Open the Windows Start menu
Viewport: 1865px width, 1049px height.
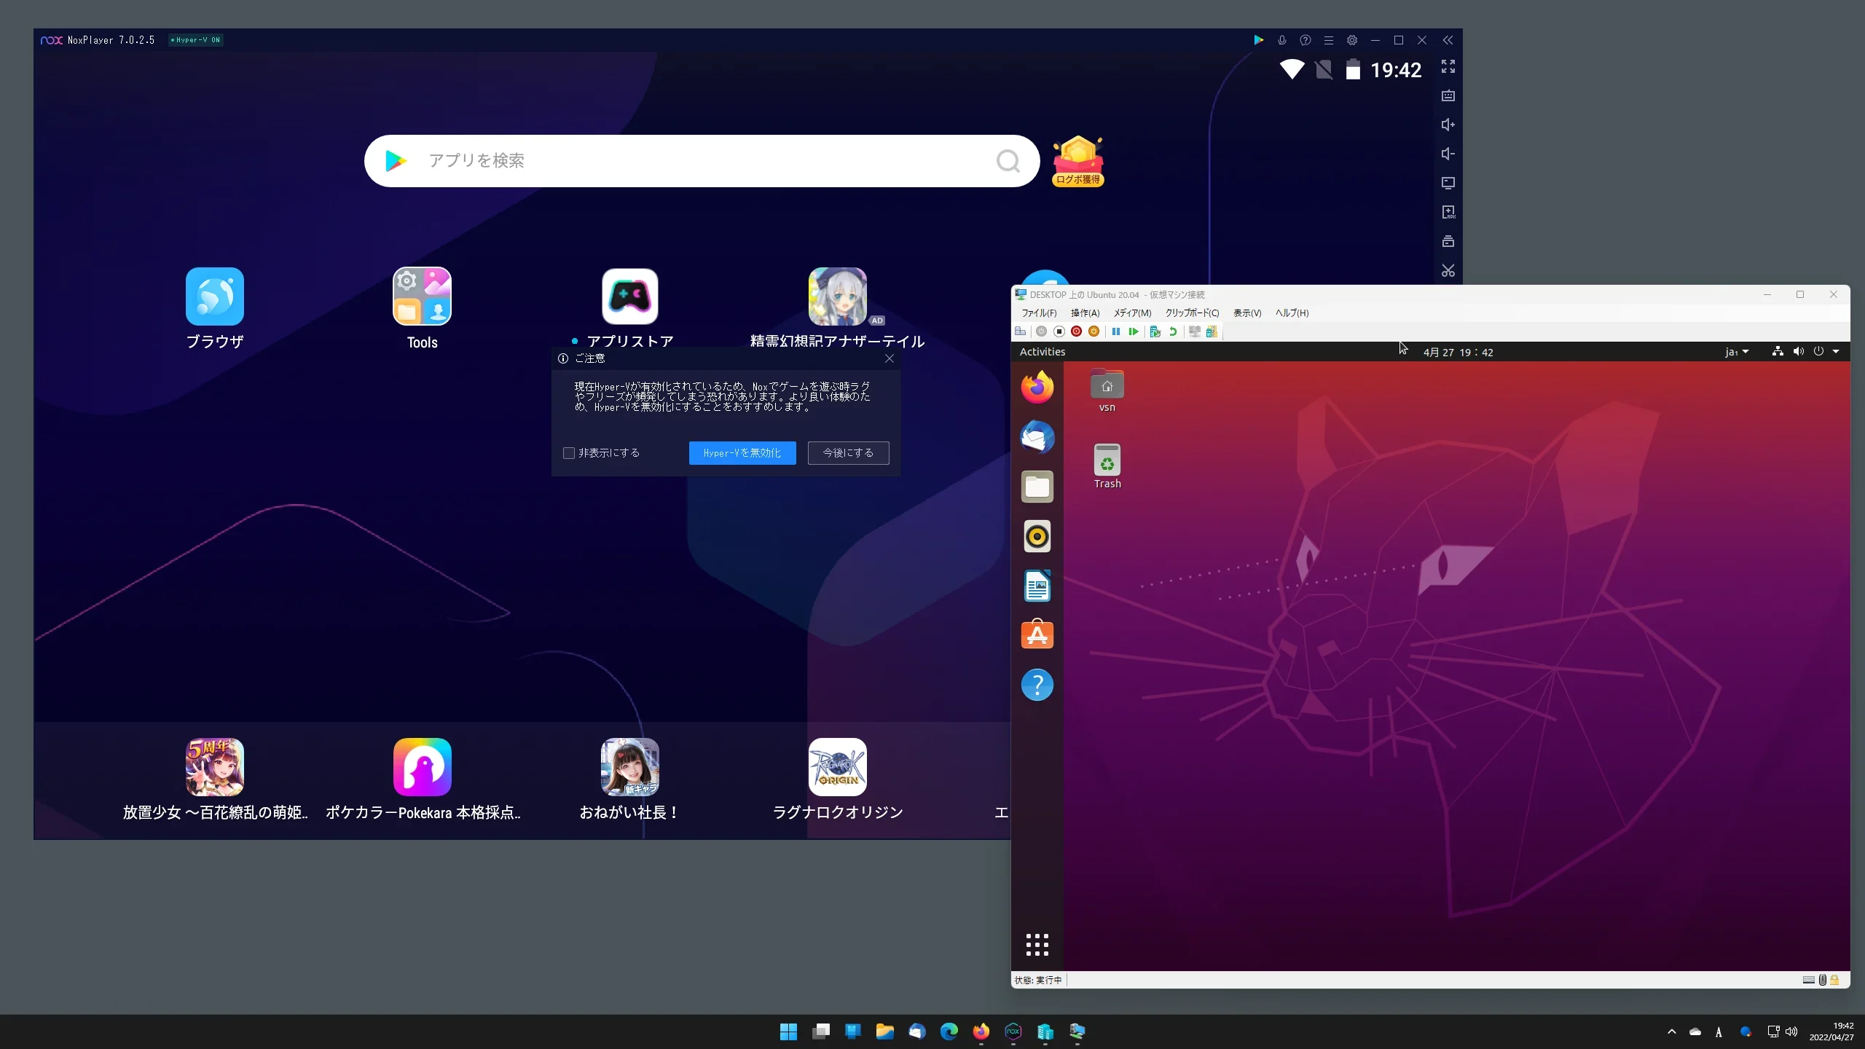tap(788, 1032)
